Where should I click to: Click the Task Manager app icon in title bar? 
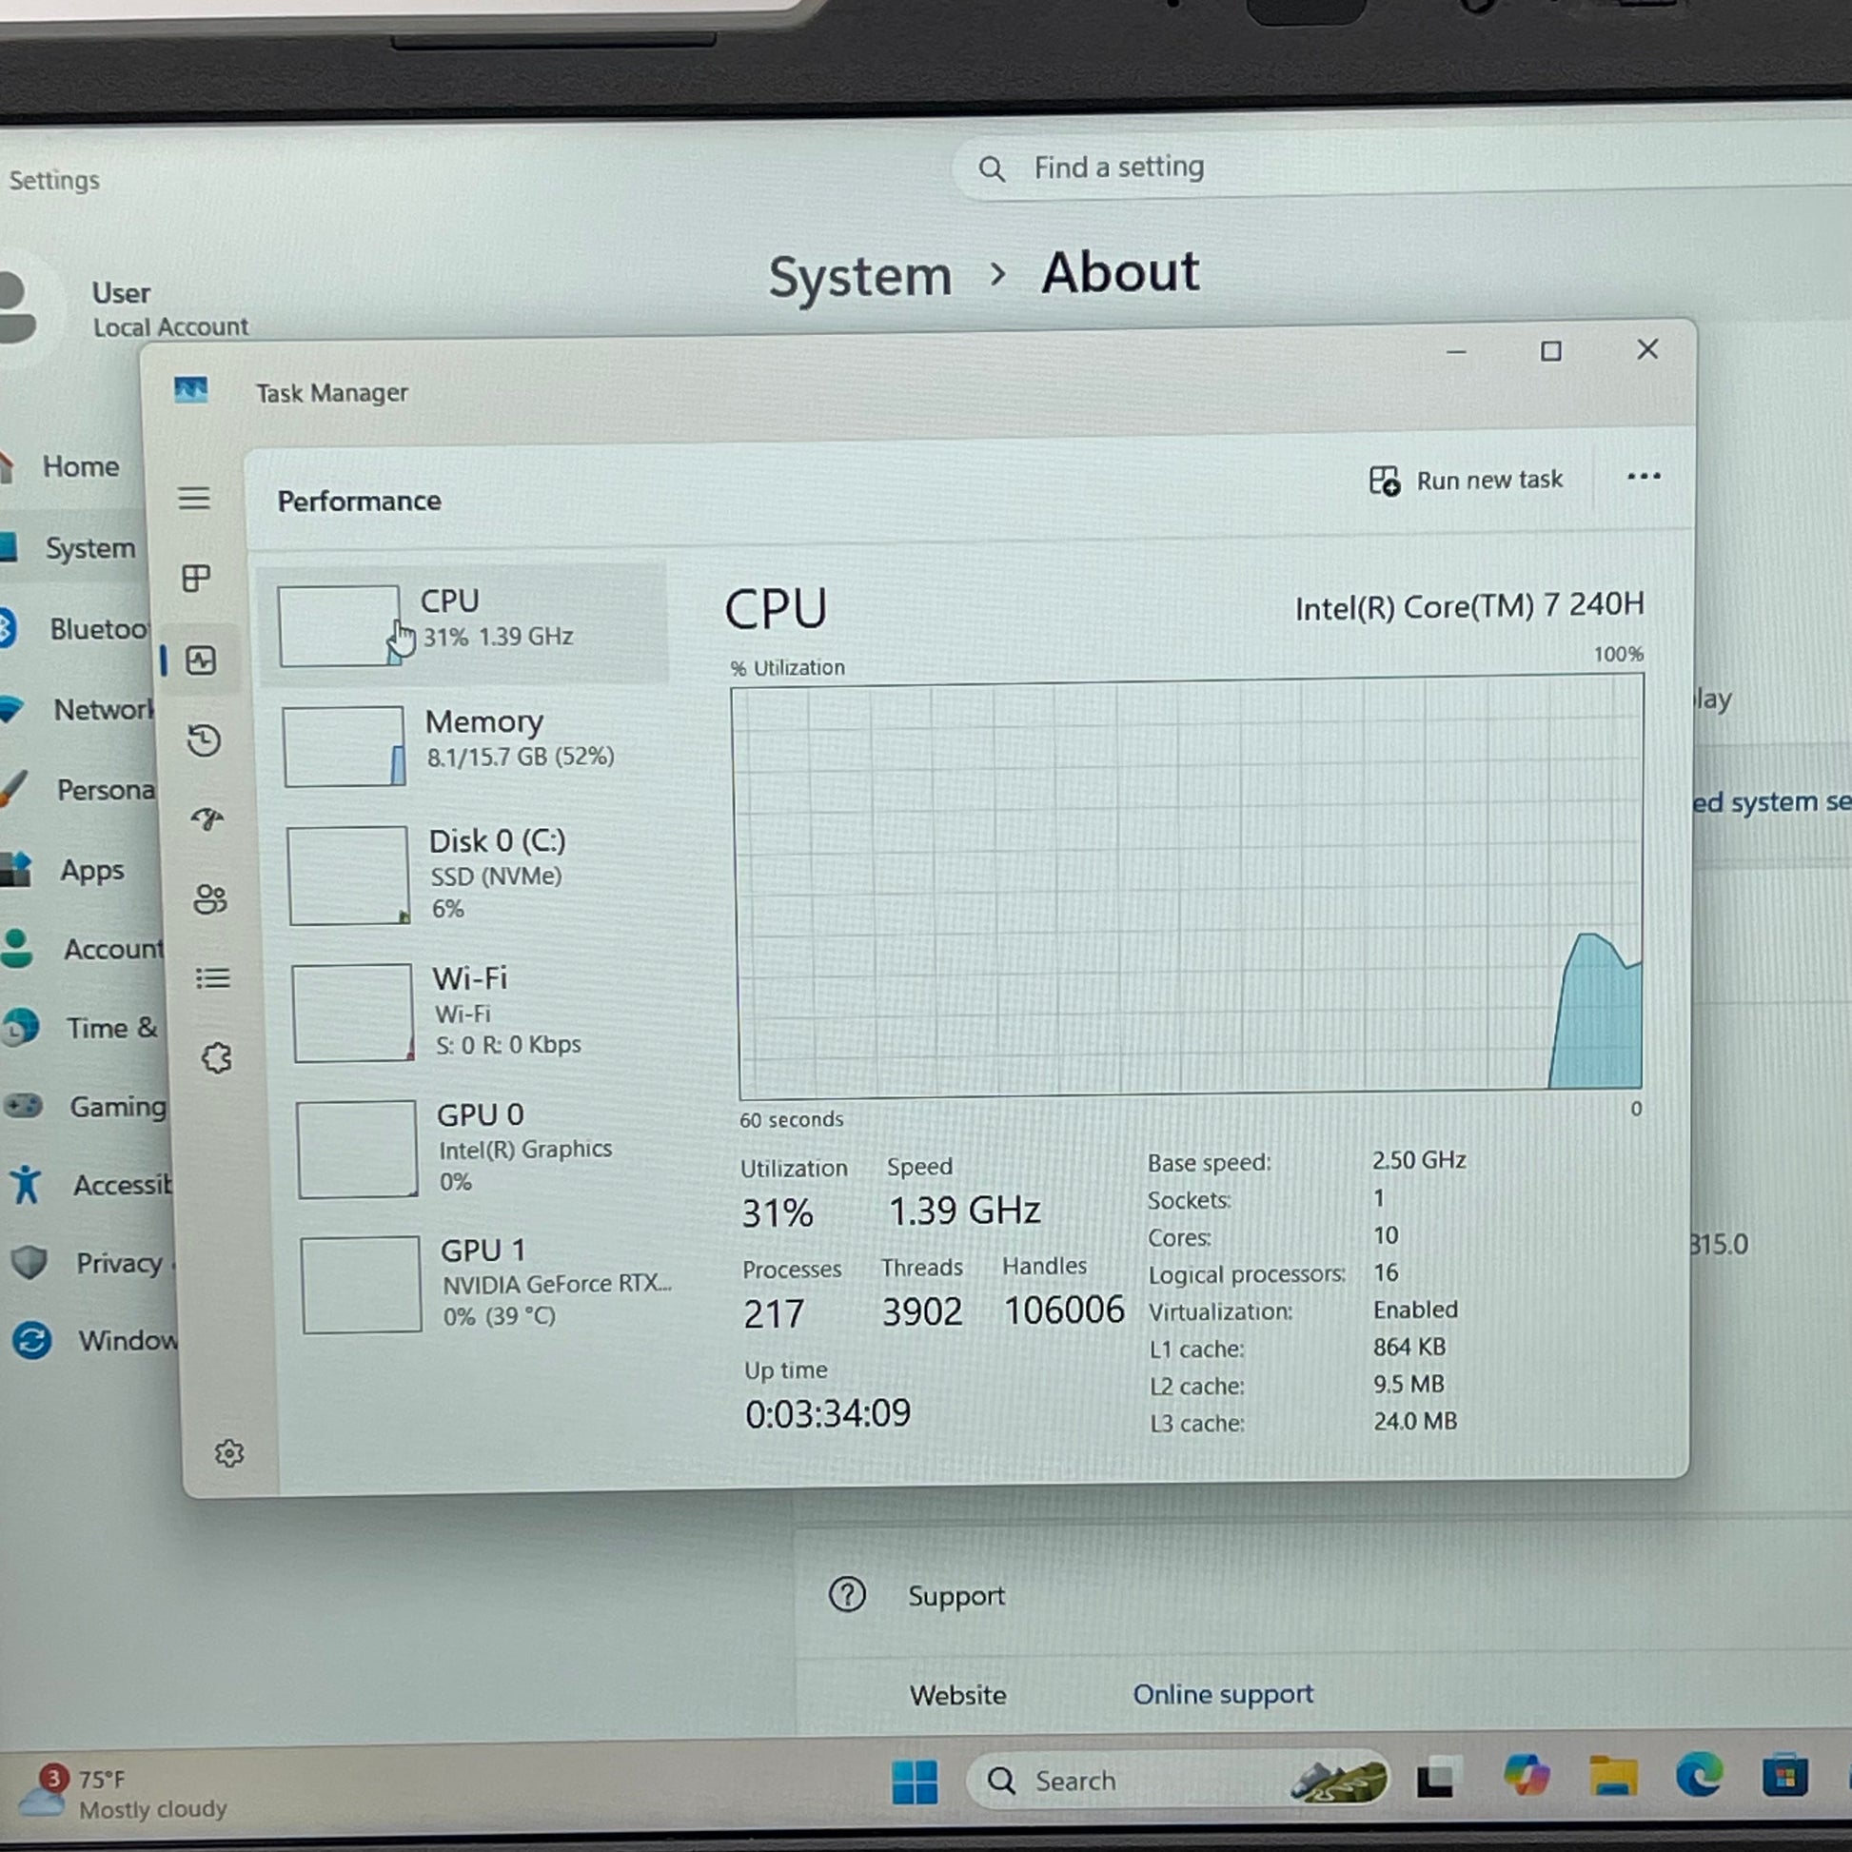(190, 389)
